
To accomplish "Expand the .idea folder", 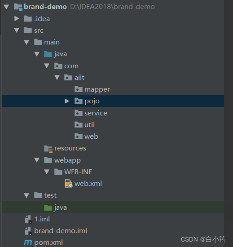I will point(17,18).
